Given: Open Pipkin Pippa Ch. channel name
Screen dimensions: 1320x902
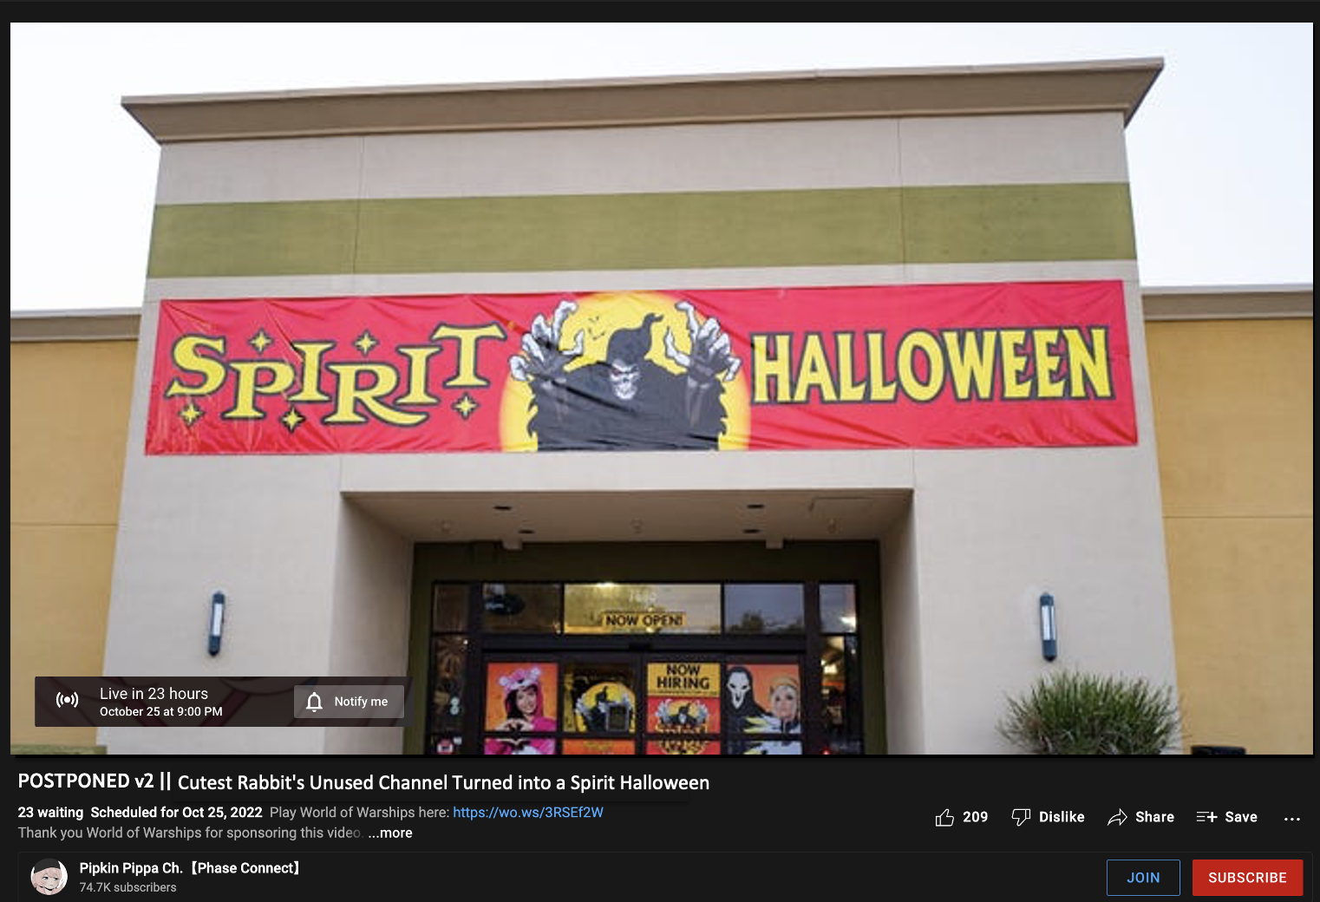Looking at the screenshot, I should tap(189, 868).
